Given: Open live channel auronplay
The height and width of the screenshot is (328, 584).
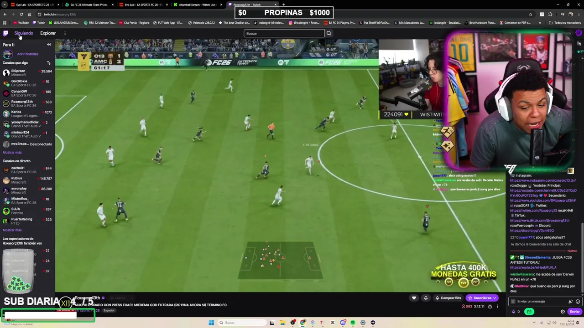Looking at the screenshot, I should click(x=27, y=190).
